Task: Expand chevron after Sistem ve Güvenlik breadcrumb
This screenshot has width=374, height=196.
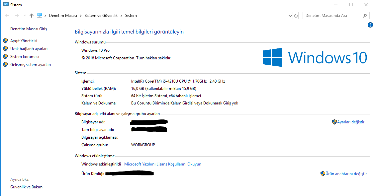Action: (121, 16)
